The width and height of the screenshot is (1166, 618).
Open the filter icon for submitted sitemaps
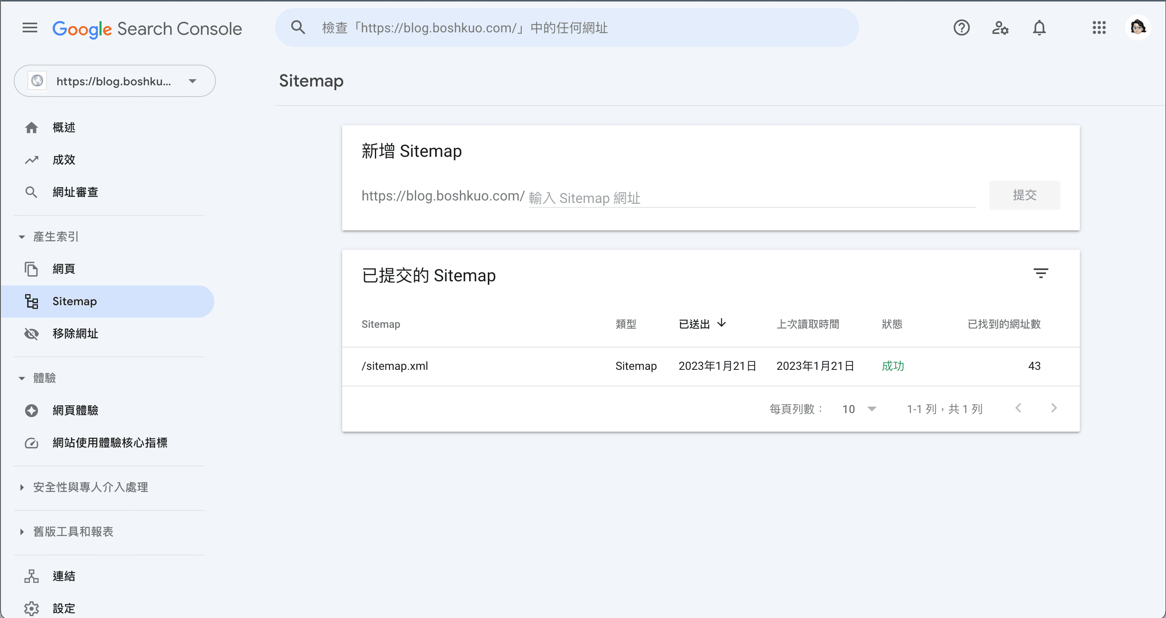[x=1041, y=273]
